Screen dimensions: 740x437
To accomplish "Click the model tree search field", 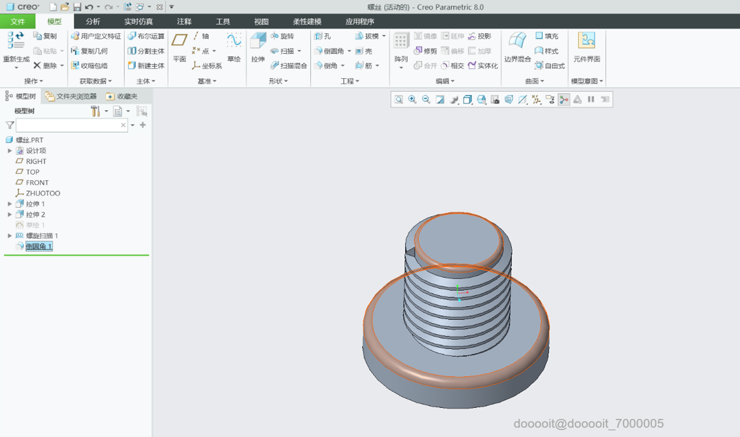I will (68, 125).
